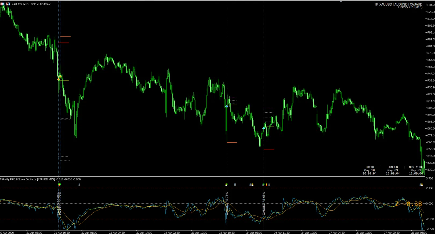
Task: Click the cyan up-arrow marker near 24 Apr
Action: point(264,128)
